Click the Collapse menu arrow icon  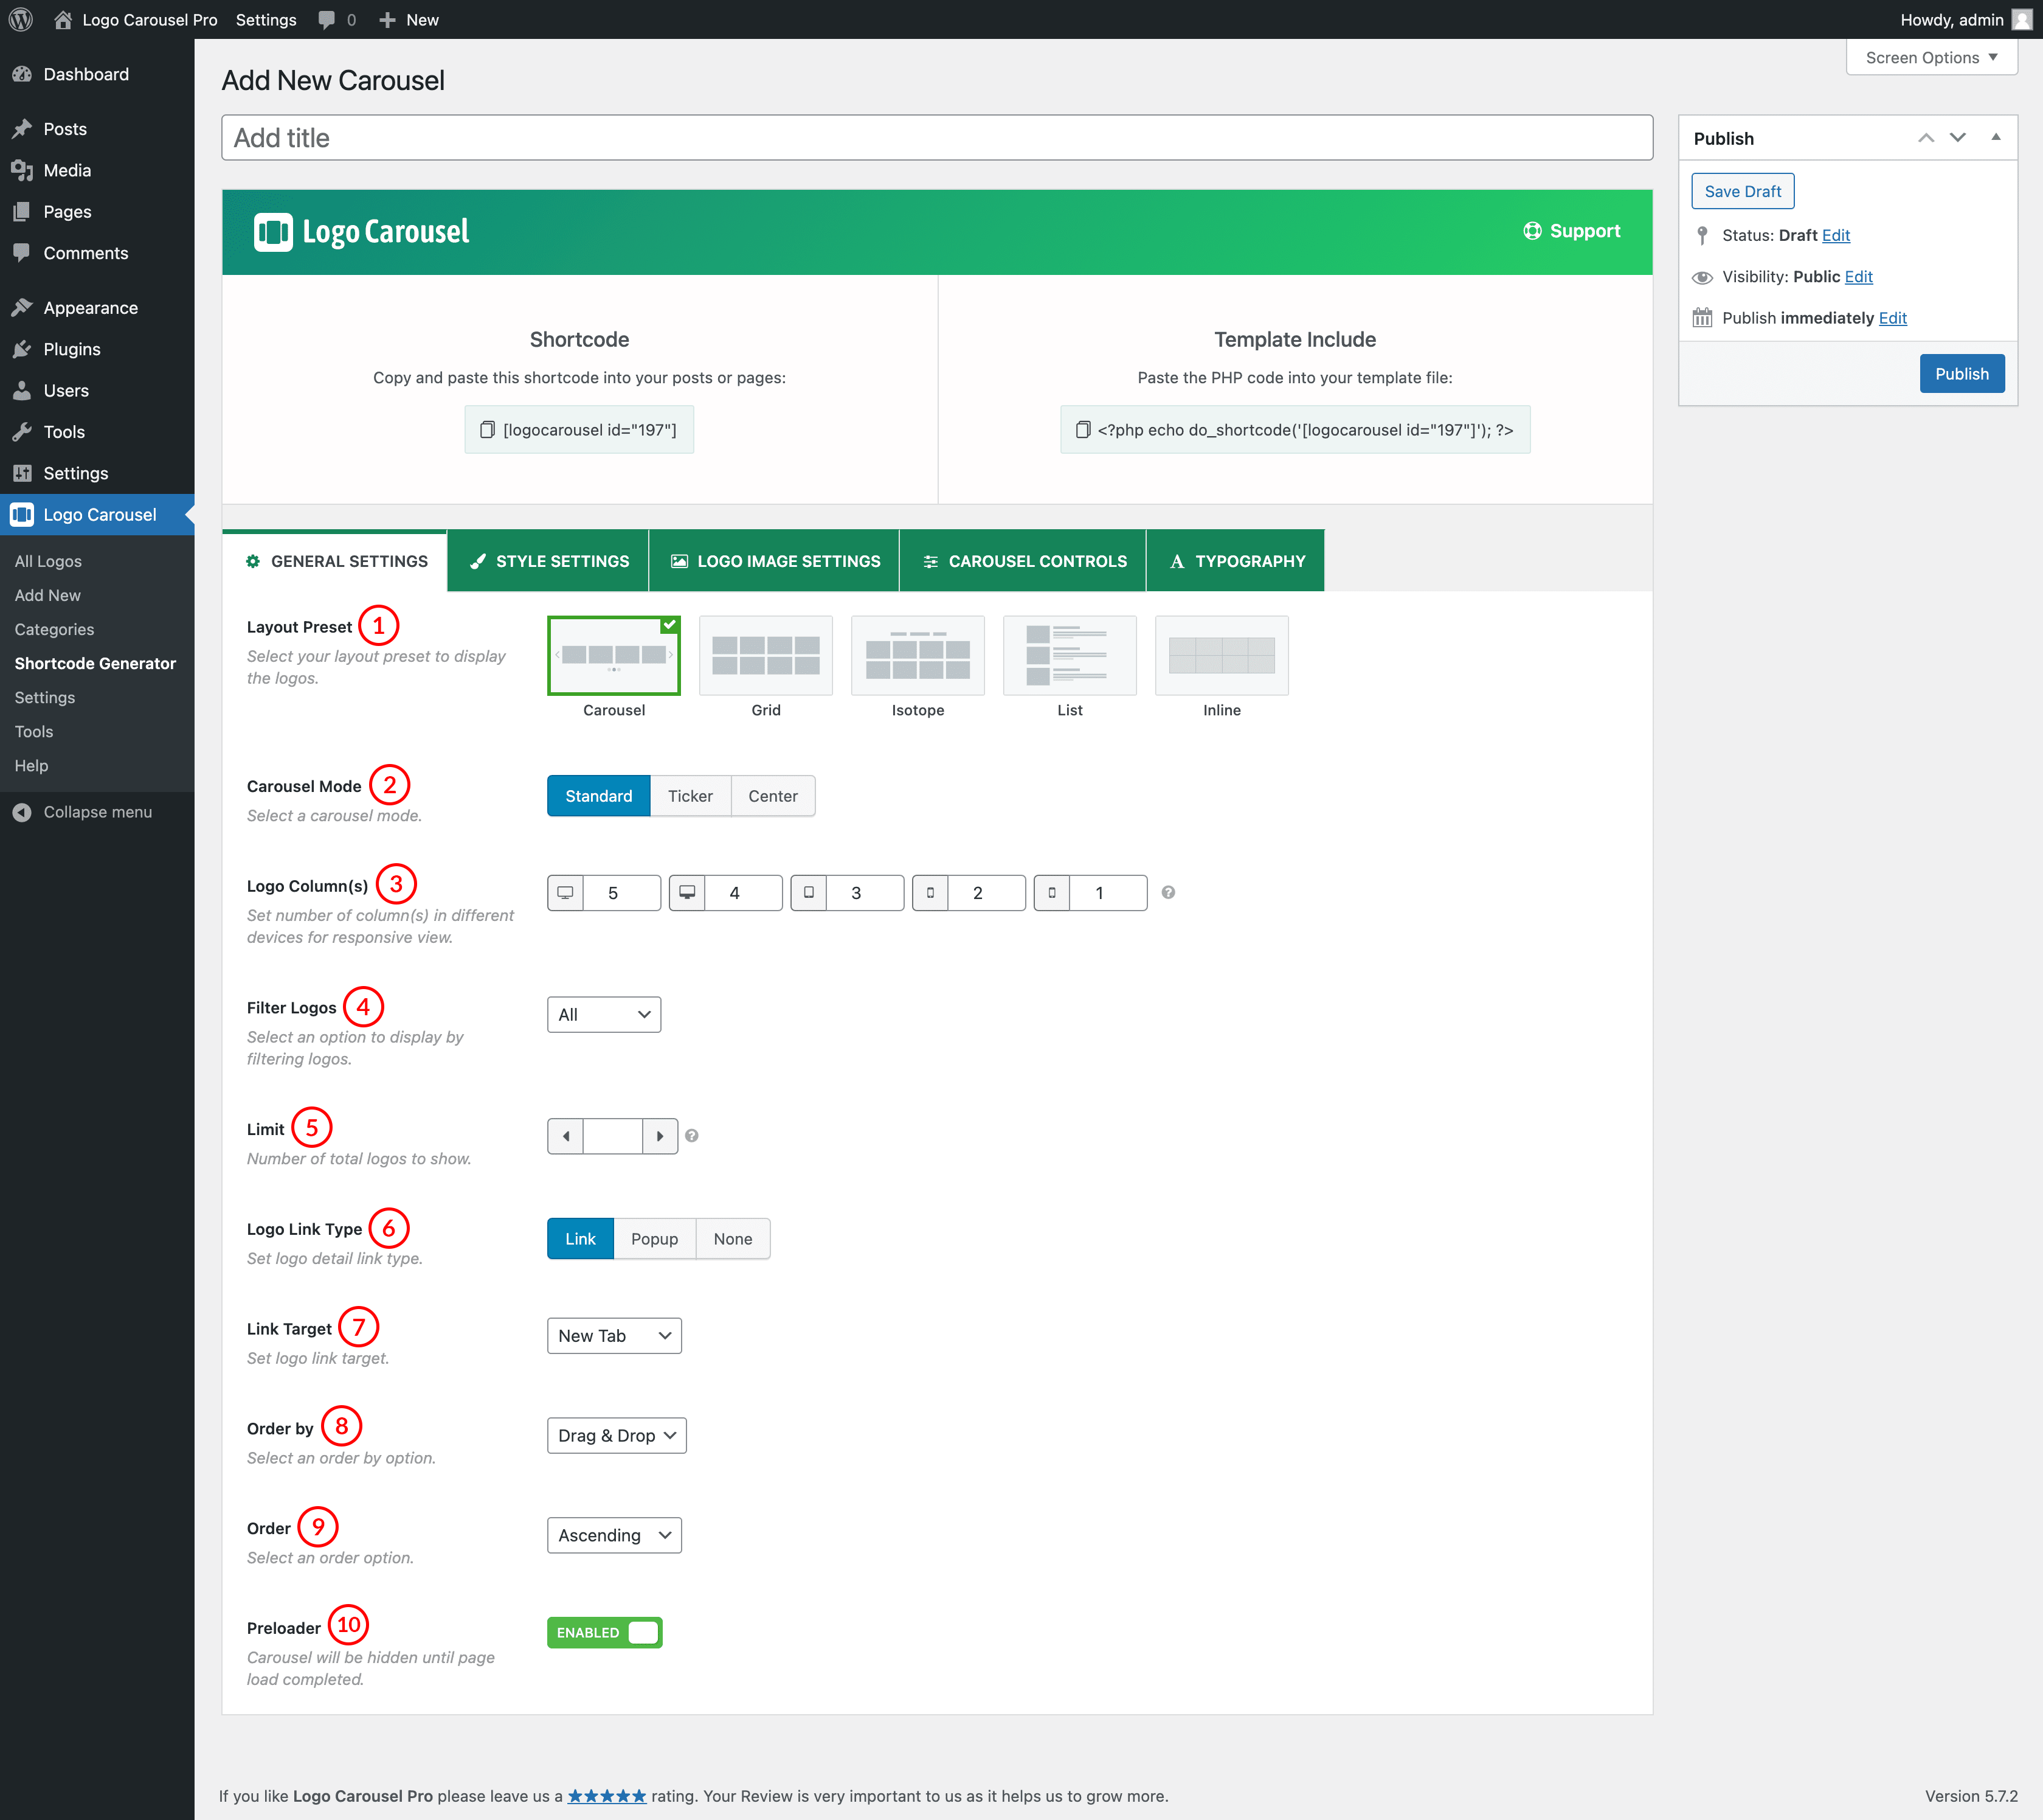22,812
